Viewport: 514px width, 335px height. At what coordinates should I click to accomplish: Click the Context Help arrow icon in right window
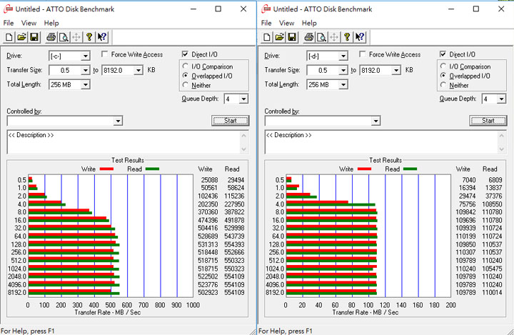pyautogui.click(x=360, y=37)
